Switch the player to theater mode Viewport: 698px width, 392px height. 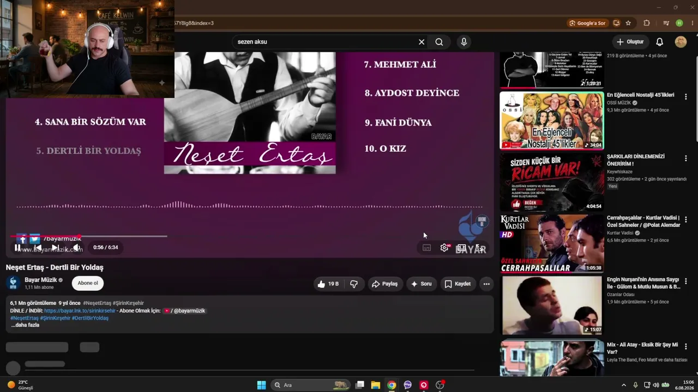pos(461,248)
